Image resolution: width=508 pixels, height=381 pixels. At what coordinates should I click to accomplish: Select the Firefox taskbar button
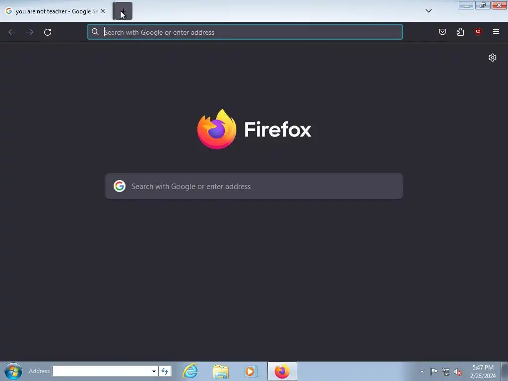(282, 371)
